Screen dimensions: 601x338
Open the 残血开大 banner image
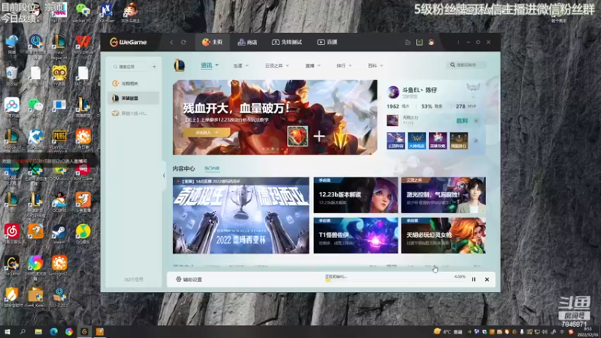point(275,117)
